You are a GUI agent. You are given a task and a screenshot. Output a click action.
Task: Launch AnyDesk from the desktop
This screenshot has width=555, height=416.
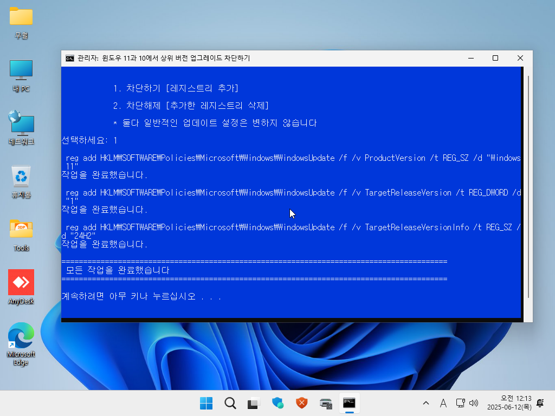[21, 287]
